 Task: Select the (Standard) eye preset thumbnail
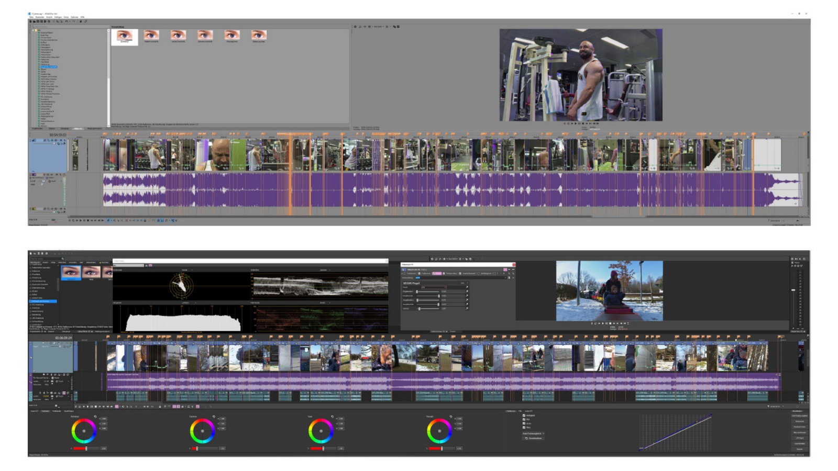[x=124, y=37]
